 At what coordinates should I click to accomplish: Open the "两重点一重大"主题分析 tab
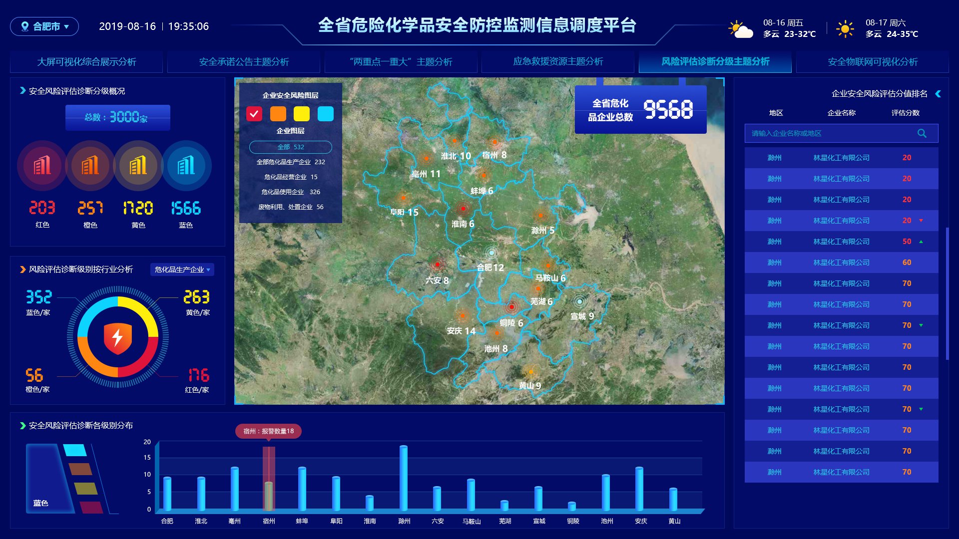coord(401,62)
